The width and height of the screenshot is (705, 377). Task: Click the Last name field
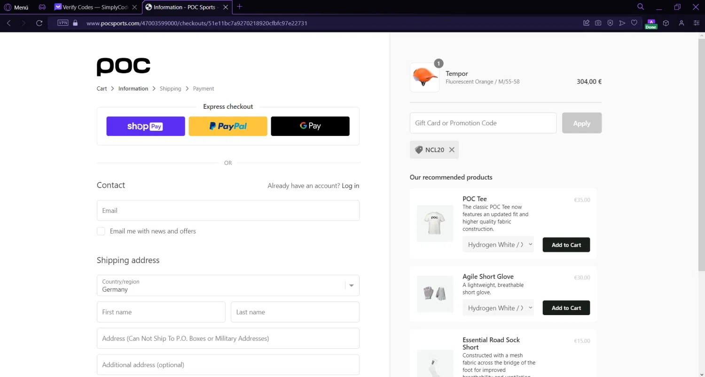[x=295, y=312]
